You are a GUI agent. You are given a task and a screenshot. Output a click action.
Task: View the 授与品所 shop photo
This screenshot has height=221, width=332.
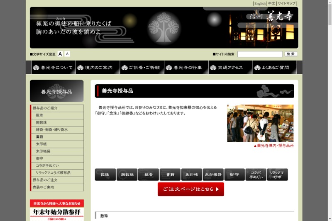(260, 123)
